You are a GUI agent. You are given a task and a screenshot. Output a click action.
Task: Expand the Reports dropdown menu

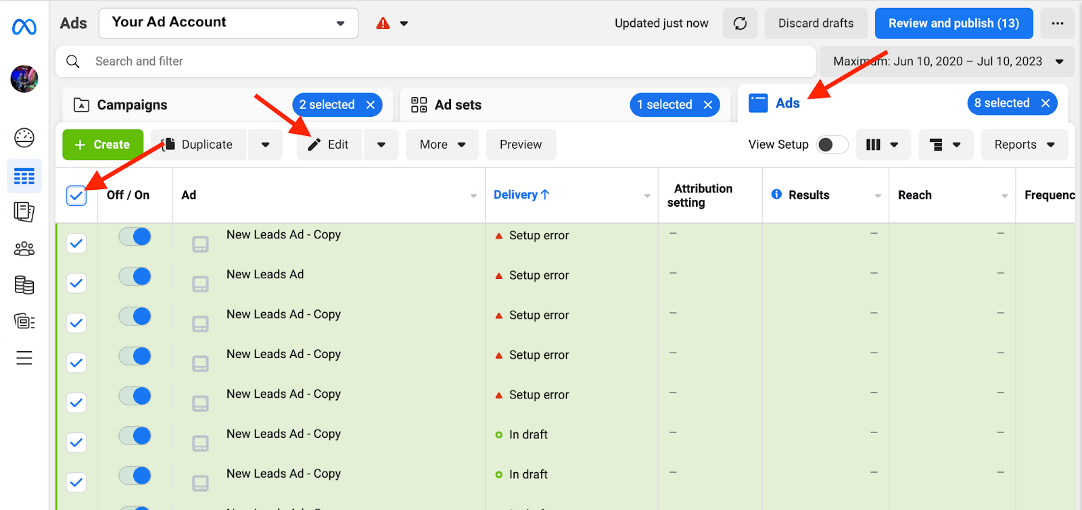click(x=1024, y=145)
